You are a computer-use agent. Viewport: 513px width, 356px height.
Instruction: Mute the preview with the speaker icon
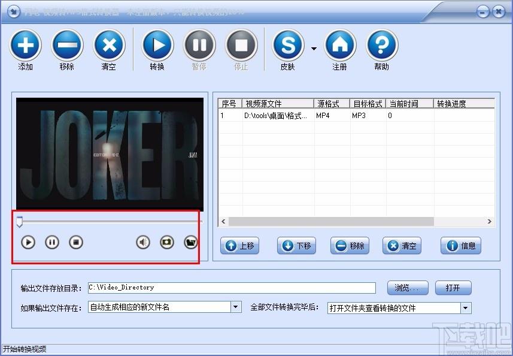tap(143, 242)
